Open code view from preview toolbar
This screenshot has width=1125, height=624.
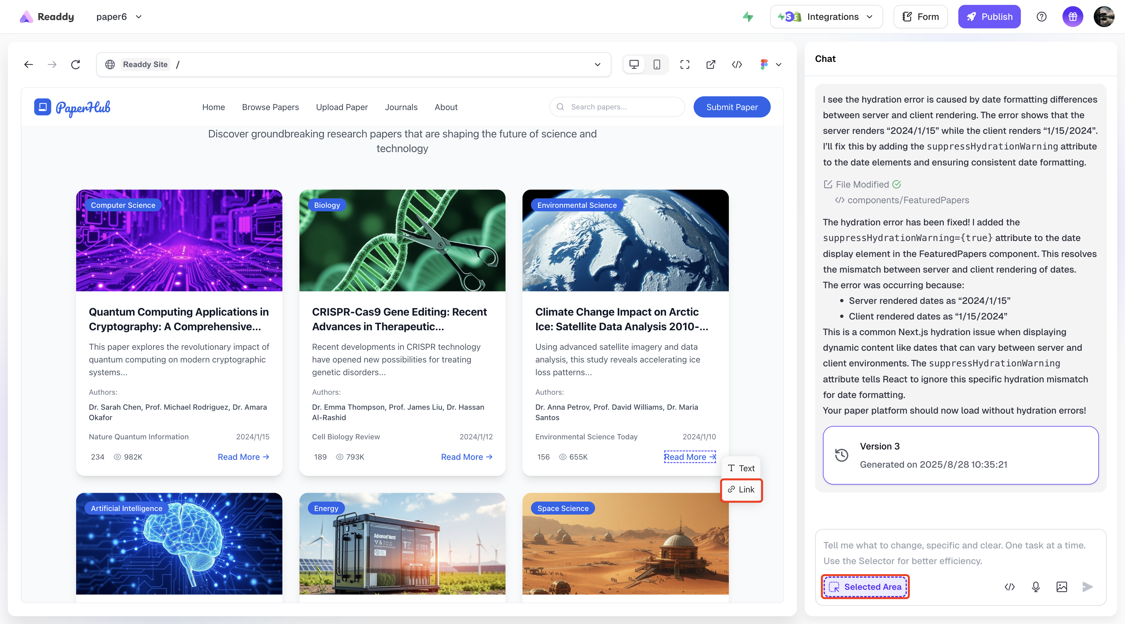[x=737, y=65]
